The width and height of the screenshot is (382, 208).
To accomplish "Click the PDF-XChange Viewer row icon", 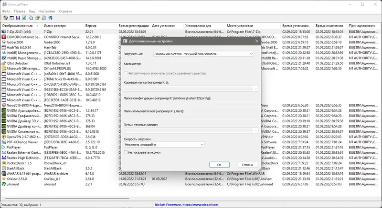I will point(4,142).
